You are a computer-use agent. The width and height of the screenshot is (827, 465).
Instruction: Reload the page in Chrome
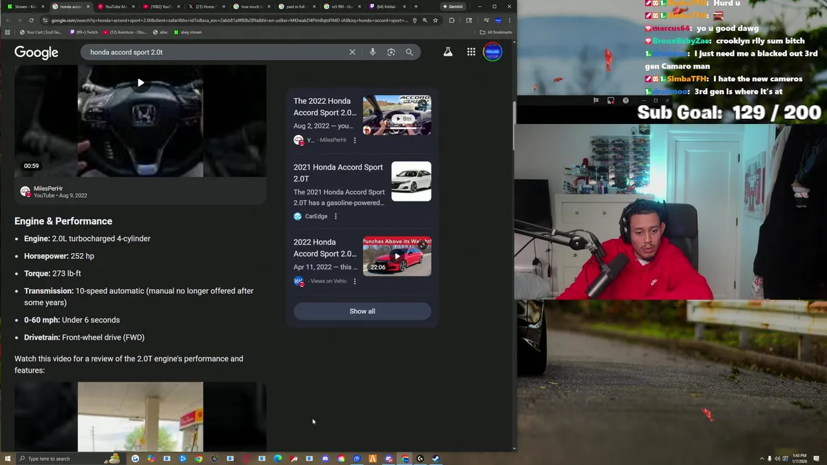pyautogui.click(x=31, y=20)
